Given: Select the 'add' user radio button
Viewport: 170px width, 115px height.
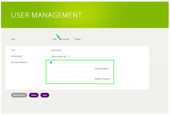Looking at the screenshot, I should point(51,39).
